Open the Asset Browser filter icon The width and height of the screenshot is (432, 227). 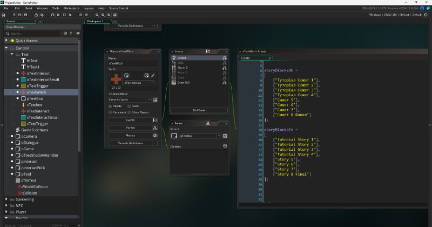coord(71,33)
